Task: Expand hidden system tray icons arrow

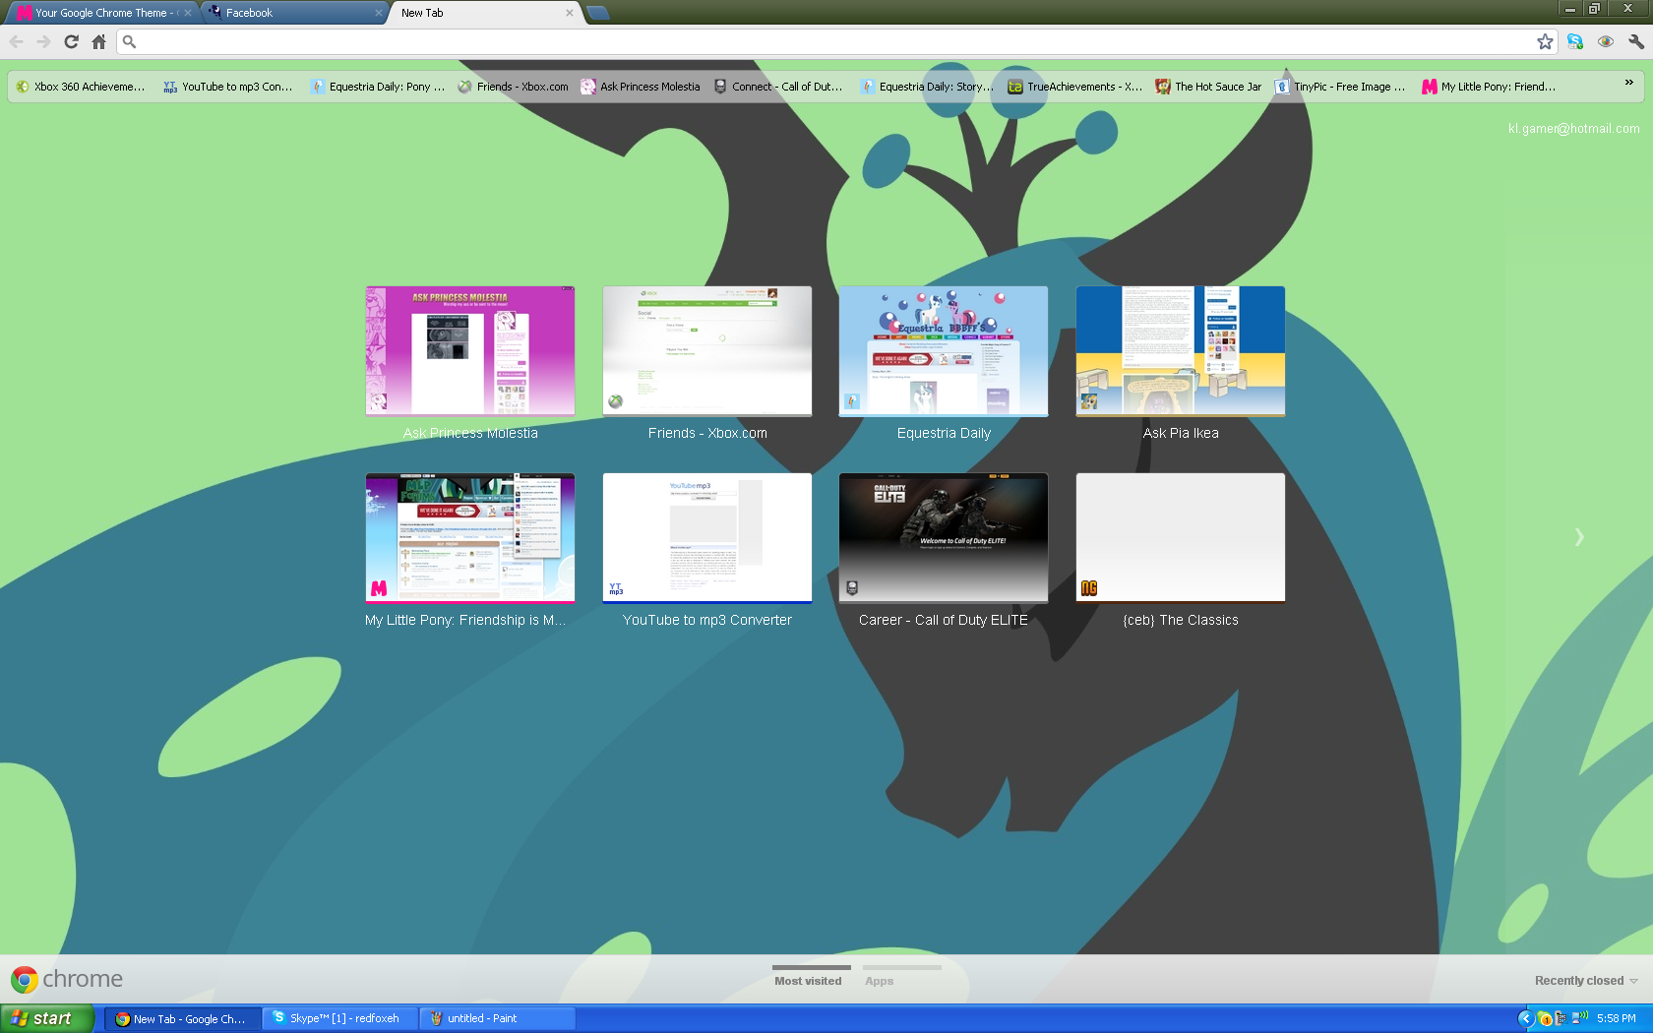Action: pos(1527,1018)
